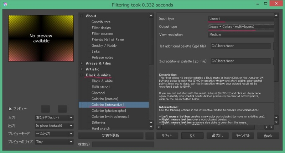Screen dimensions: 285x153
Task: Select the Contributors entry
Action: coord(101,22)
